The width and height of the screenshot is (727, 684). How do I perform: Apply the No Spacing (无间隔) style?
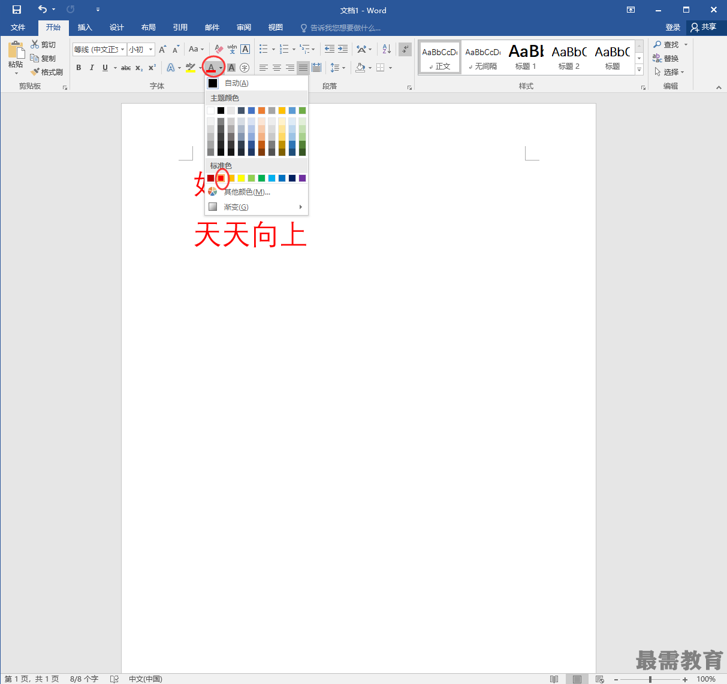pyautogui.click(x=483, y=57)
